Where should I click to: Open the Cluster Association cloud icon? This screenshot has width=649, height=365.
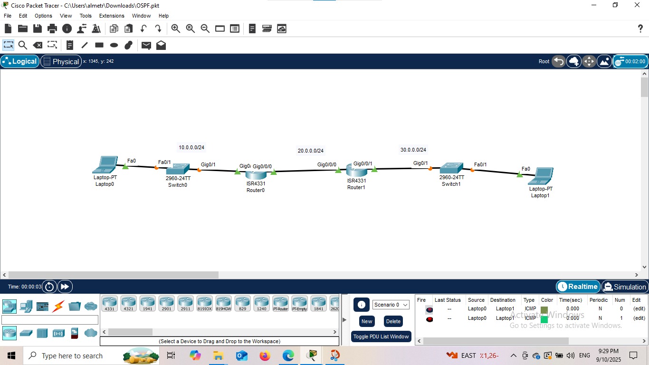[282, 29]
